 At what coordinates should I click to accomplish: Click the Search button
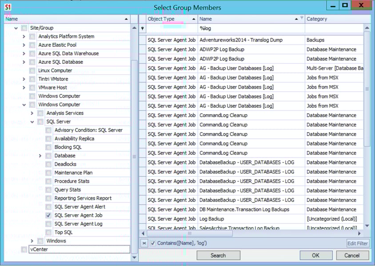click(218, 255)
